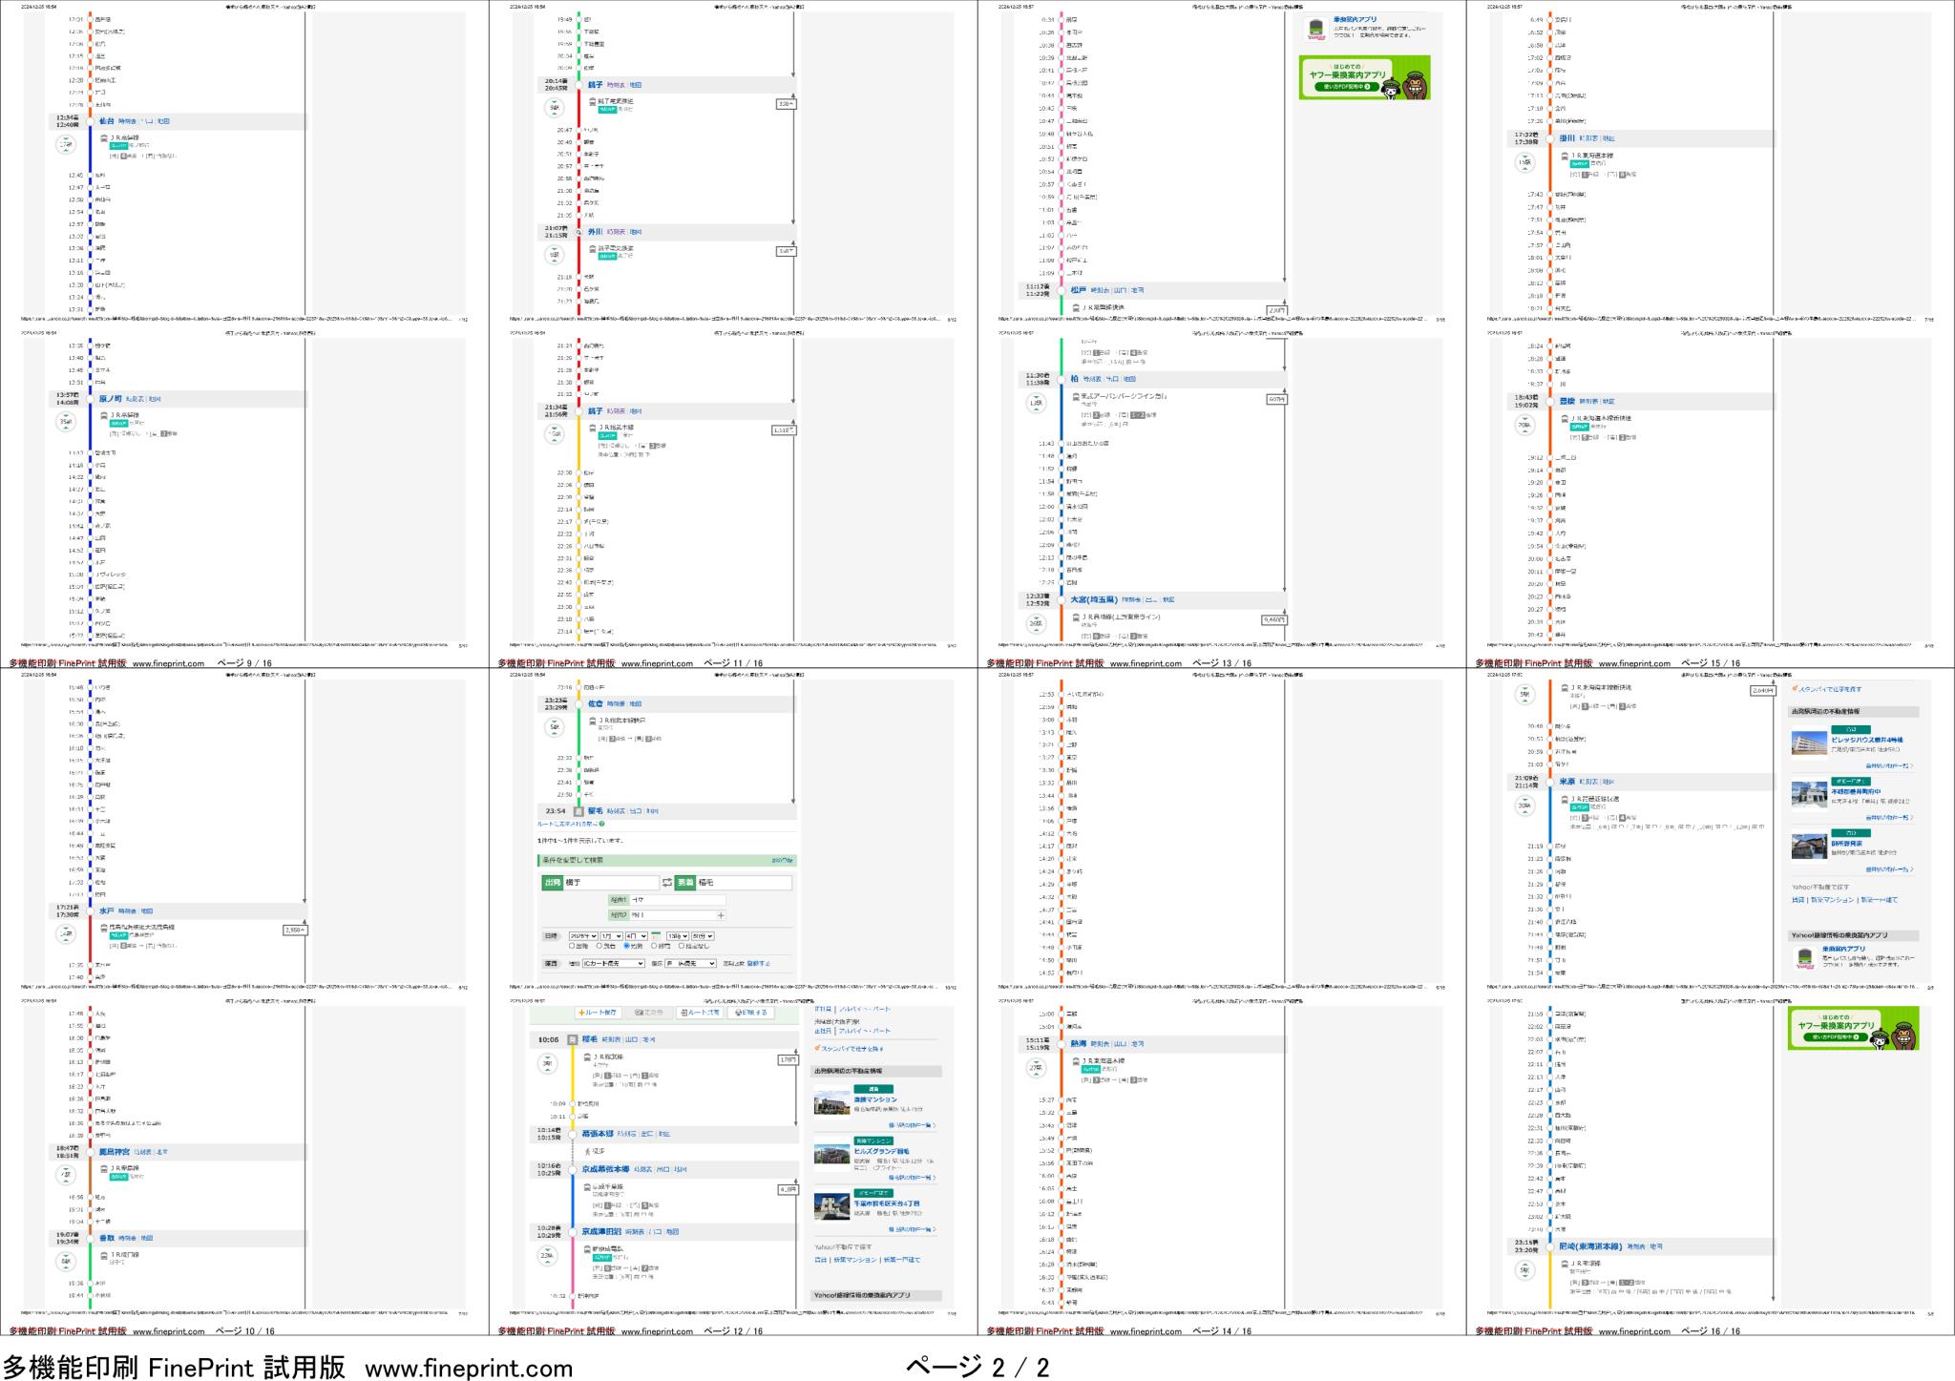Viewport: 1955px width, 1381px height.
Task: Click the ルート保存 button
Action: 599,1013
